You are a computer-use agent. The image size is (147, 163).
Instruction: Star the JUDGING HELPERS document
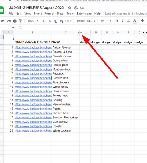(69, 8)
